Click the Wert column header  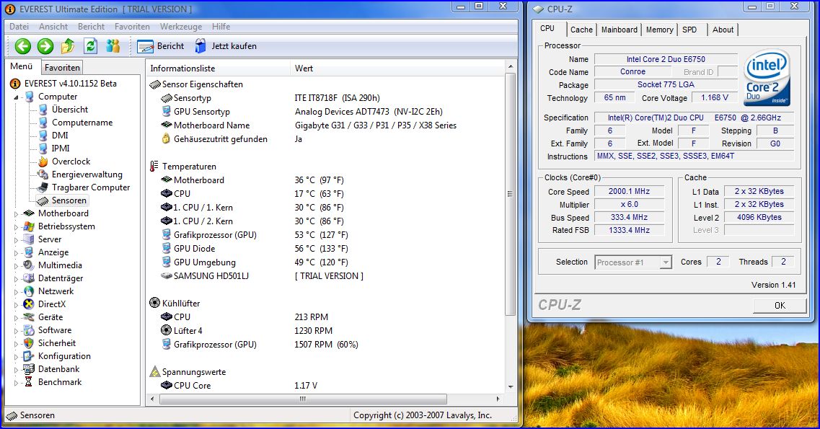click(x=397, y=68)
